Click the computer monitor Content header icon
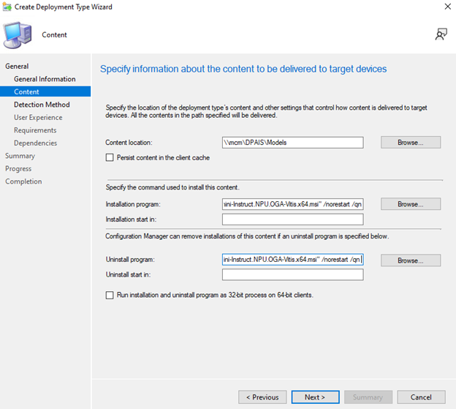 point(18,35)
